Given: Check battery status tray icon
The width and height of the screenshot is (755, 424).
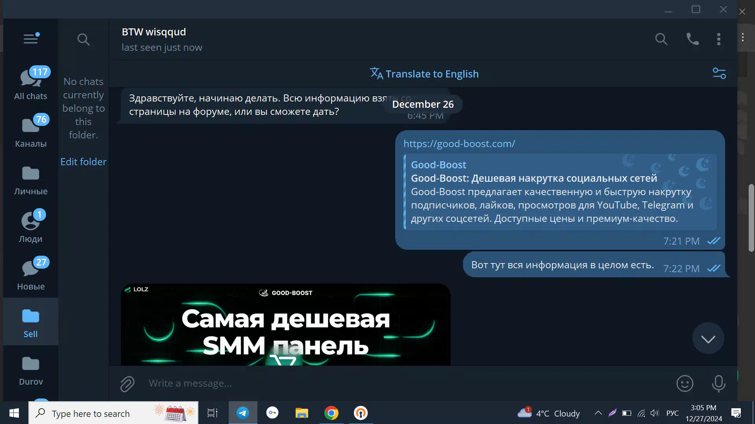Looking at the screenshot, I should click(627, 413).
